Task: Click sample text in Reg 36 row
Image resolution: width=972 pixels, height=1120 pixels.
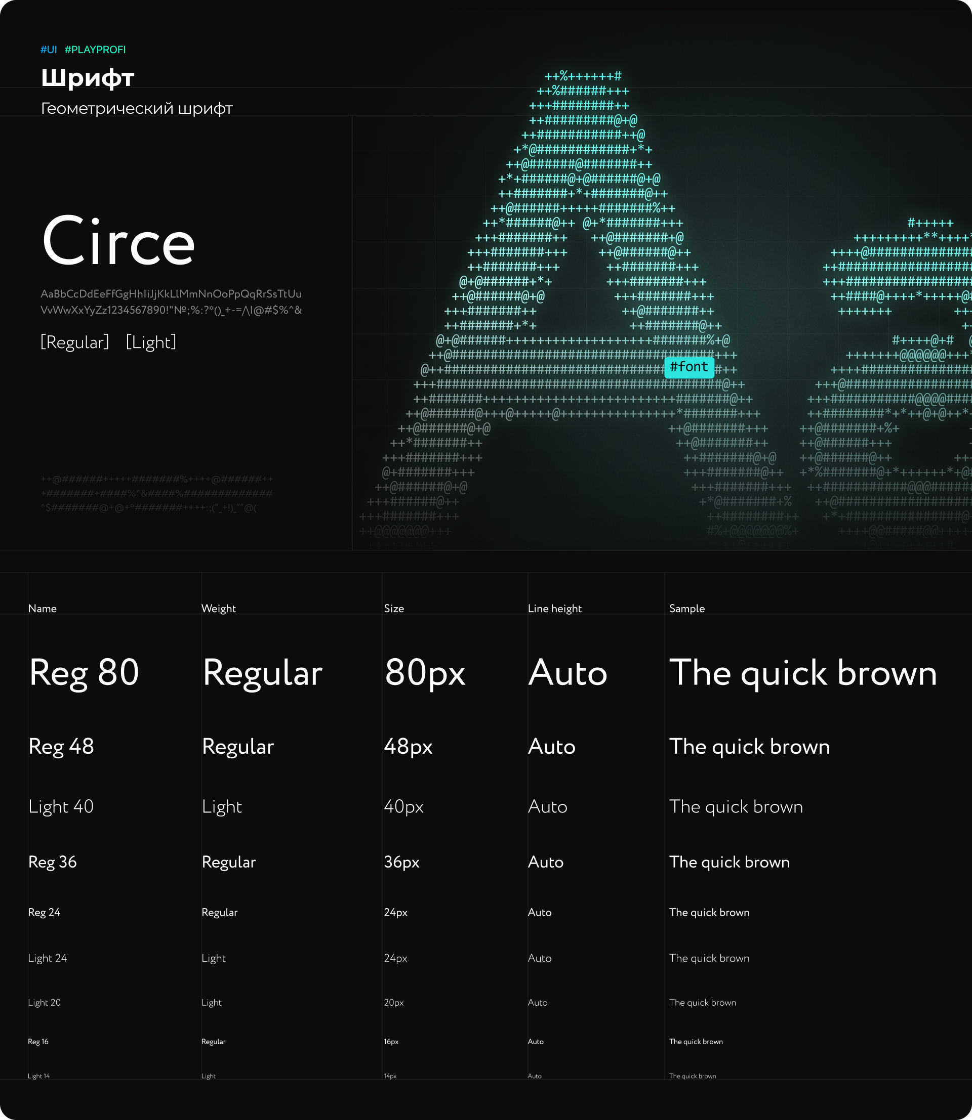Action: pos(730,862)
